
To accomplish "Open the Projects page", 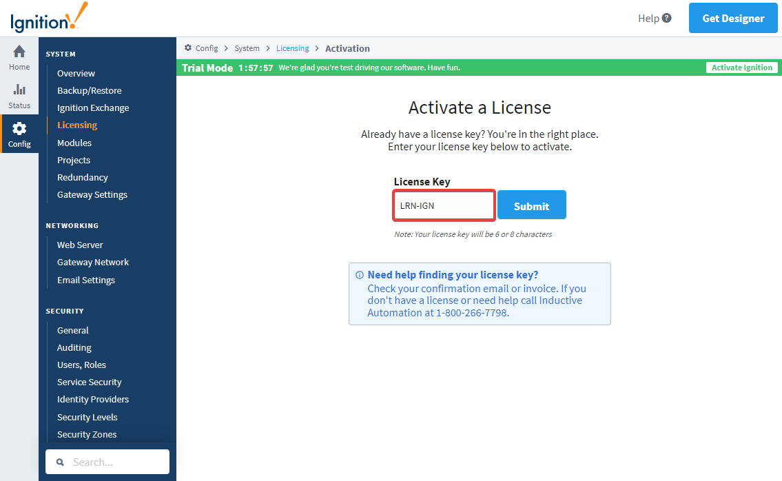I will click(74, 160).
